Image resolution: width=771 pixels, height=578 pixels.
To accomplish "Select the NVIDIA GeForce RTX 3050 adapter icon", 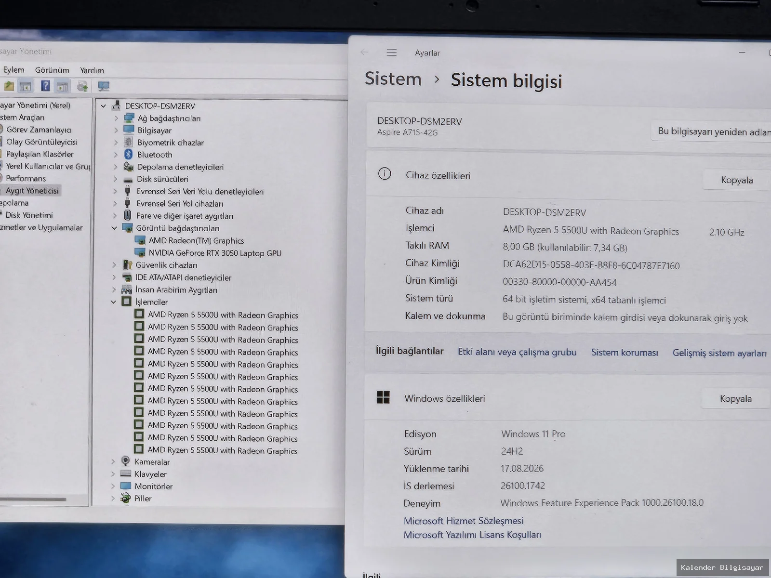I will point(140,252).
